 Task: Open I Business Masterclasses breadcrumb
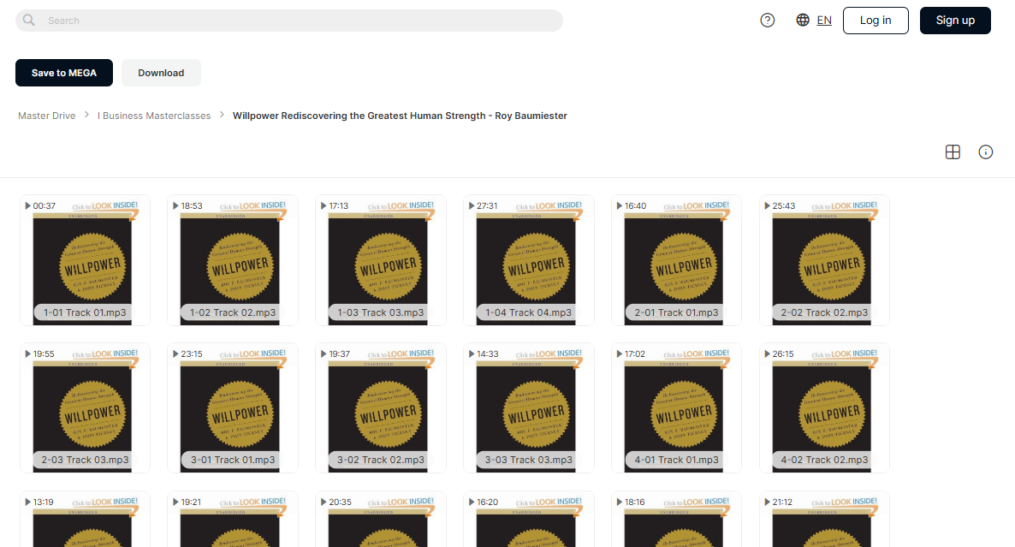coord(154,116)
